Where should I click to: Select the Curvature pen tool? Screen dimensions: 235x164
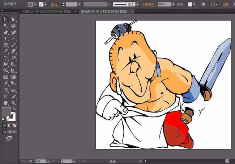point(13,32)
